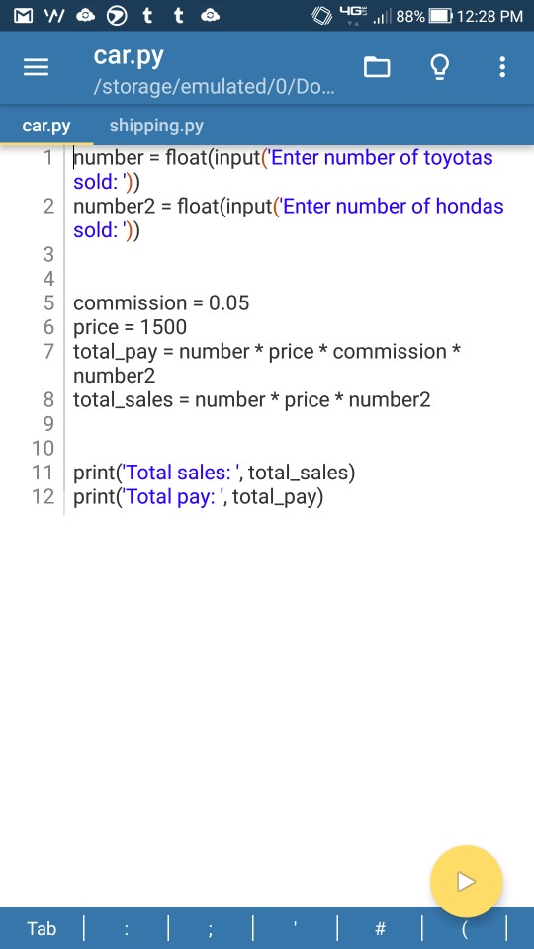Tap the screen rotation status icon

pyautogui.click(x=322, y=16)
